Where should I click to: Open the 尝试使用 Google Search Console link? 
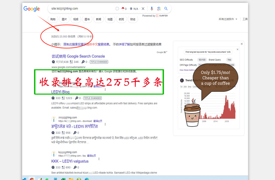point(78,56)
